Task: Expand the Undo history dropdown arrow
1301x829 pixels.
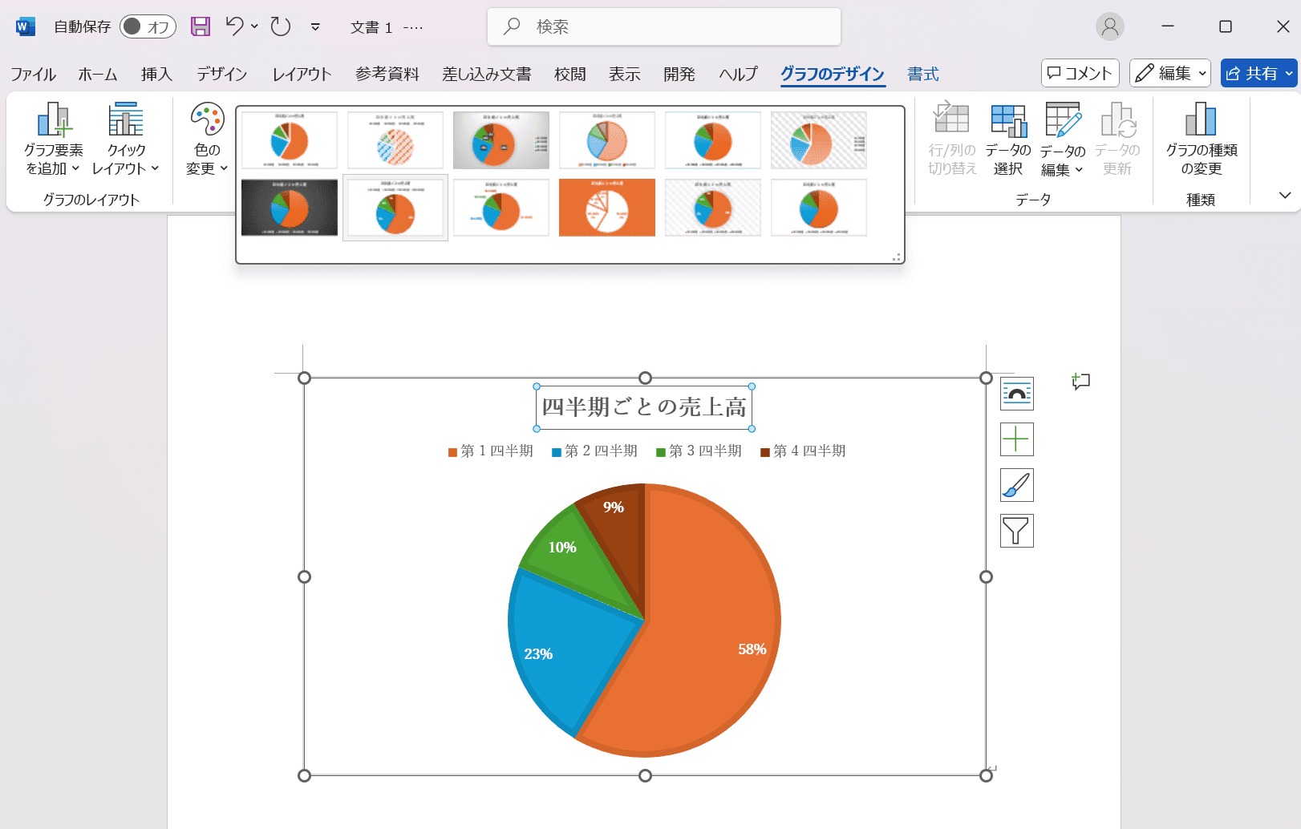Action: [255, 26]
